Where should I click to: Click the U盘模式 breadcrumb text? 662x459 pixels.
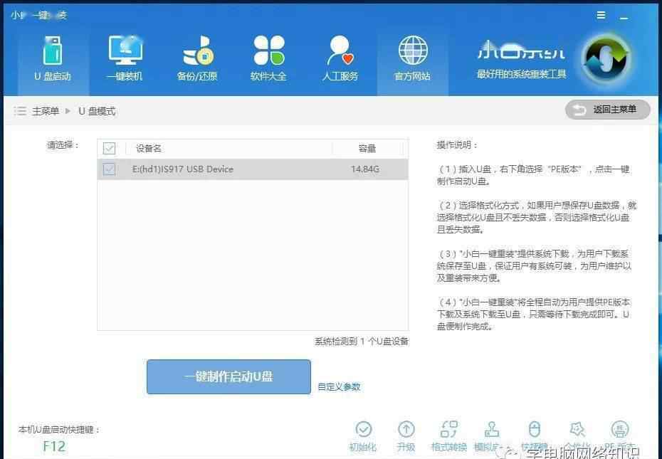(97, 111)
